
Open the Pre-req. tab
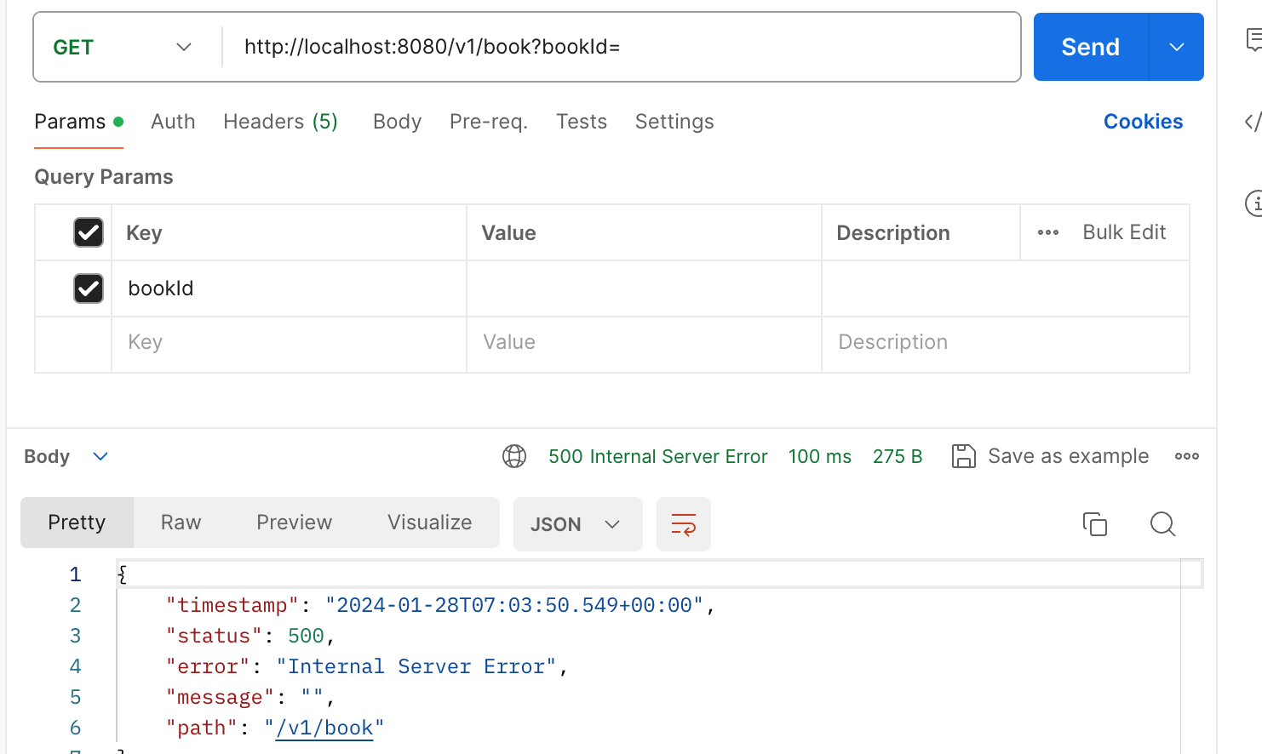pyautogui.click(x=489, y=122)
